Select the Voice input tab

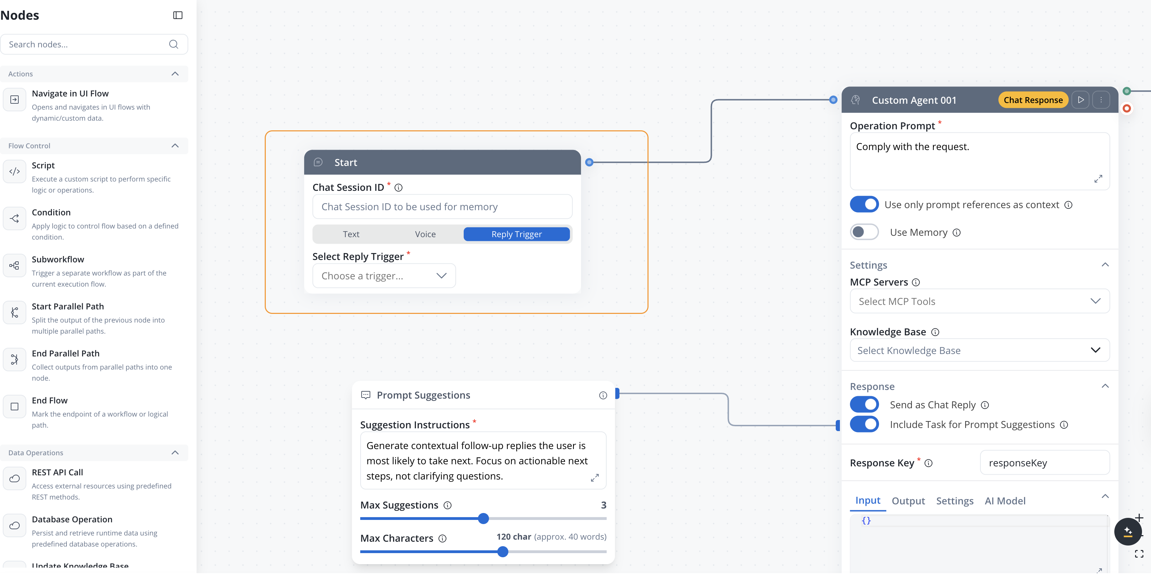click(x=425, y=234)
